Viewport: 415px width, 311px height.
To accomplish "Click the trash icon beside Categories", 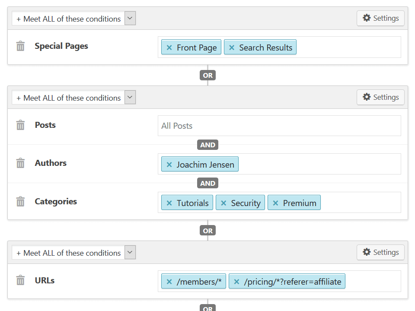I will (20, 201).
